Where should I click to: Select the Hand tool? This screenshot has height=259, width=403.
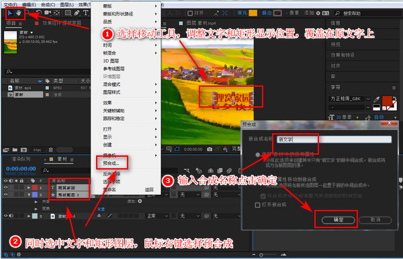pyautogui.click(x=19, y=13)
